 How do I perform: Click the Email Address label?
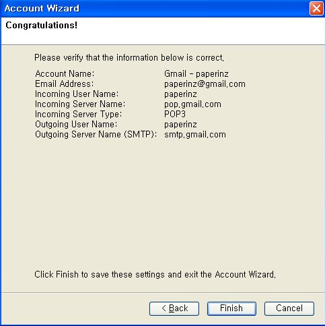(64, 84)
